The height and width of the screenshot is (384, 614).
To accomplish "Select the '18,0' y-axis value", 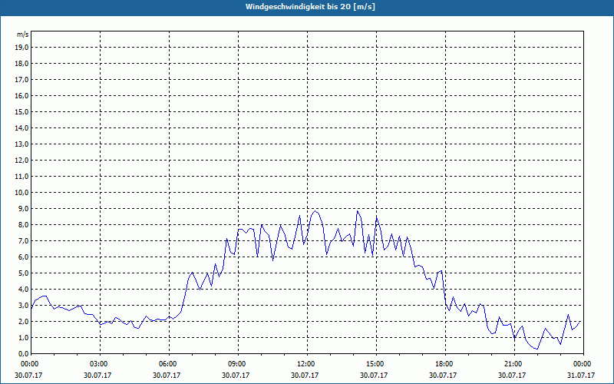I will (x=21, y=64).
